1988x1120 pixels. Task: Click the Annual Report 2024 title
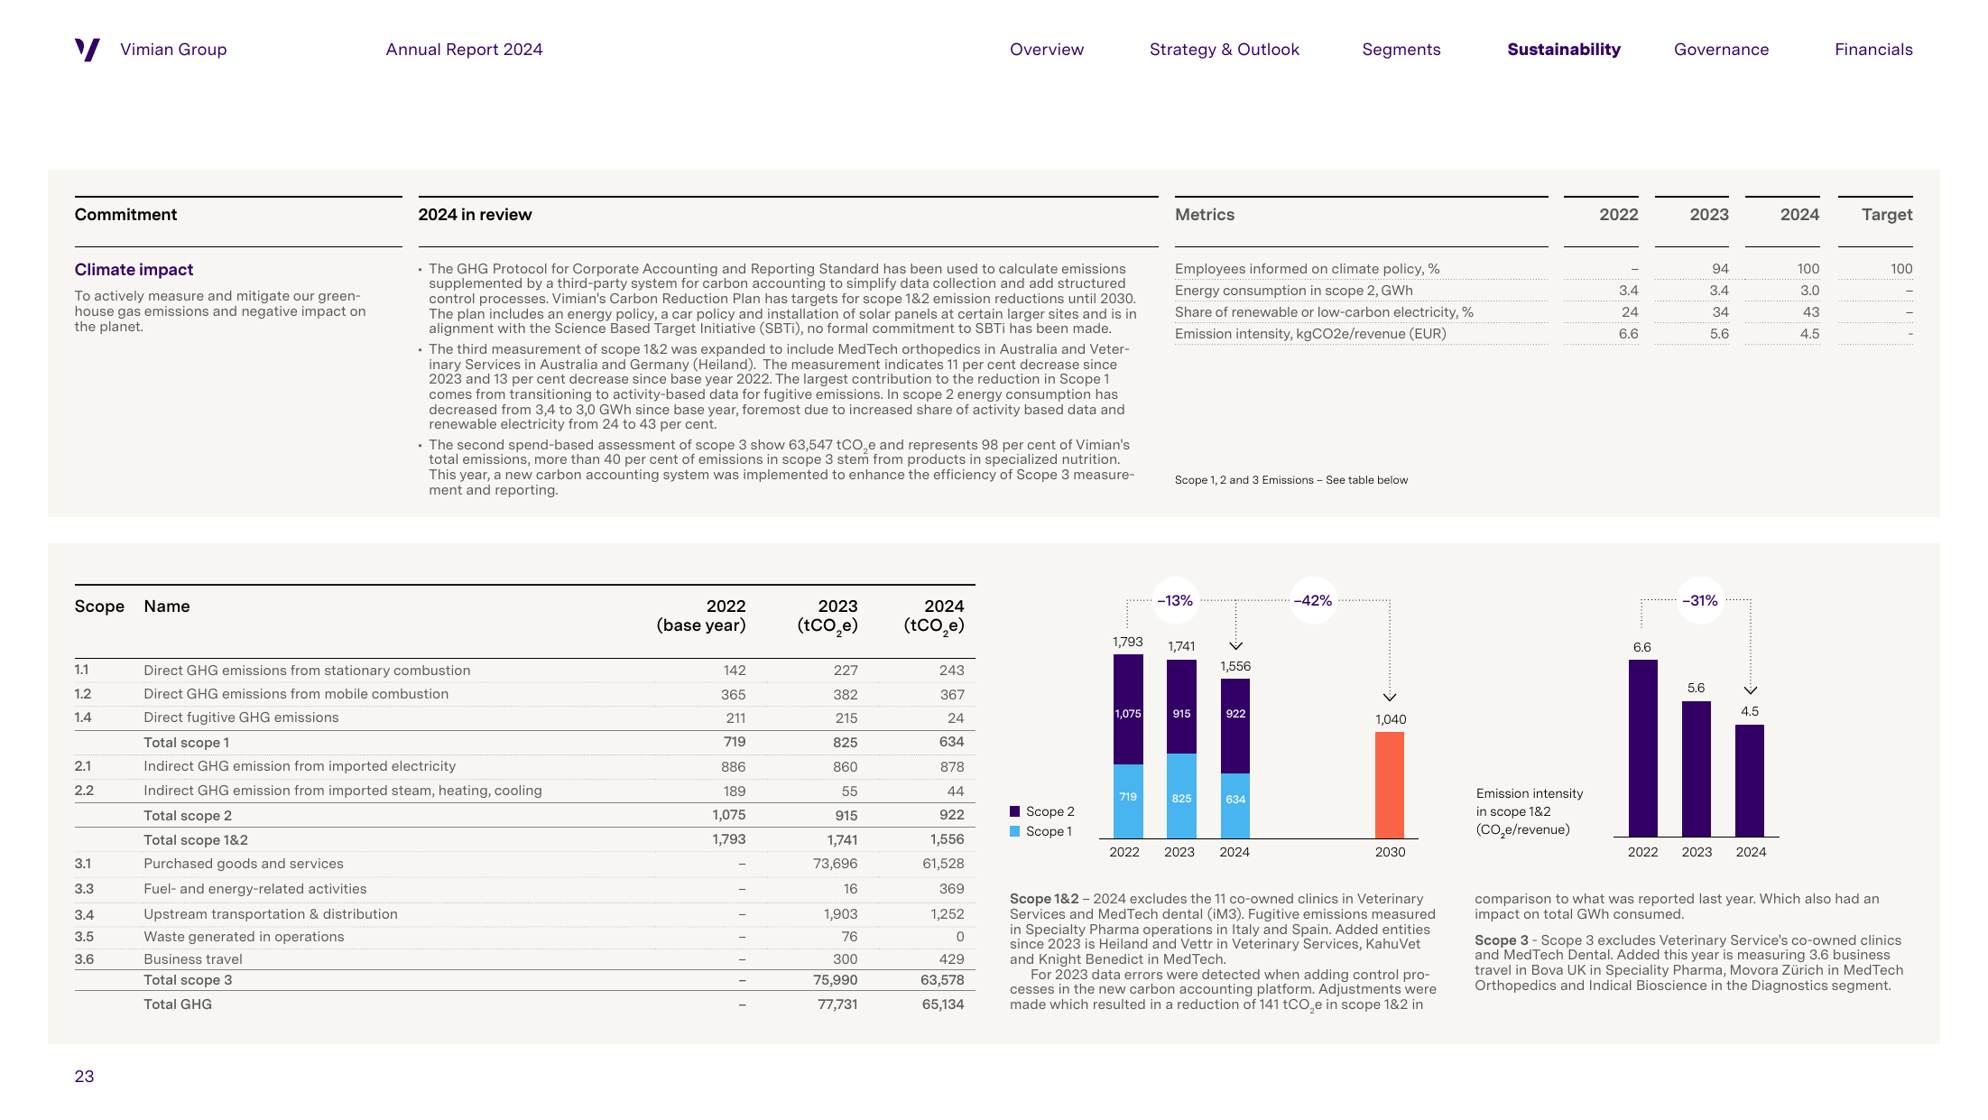pyautogui.click(x=464, y=50)
